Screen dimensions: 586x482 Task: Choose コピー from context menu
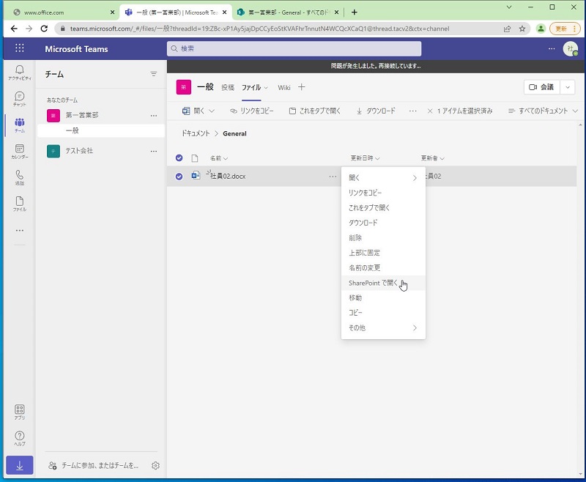point(383,313)
